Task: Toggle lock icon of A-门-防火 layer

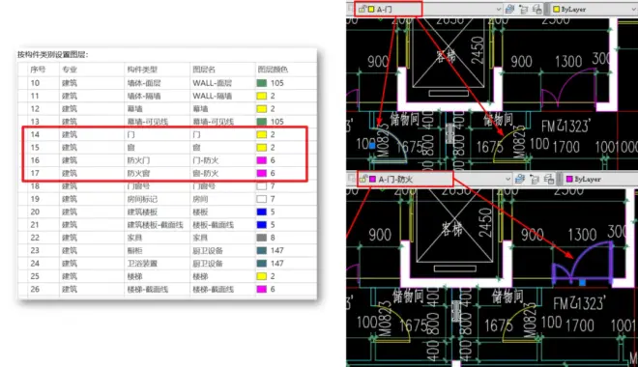Action: pyautogui.click(x=363, y=179)
